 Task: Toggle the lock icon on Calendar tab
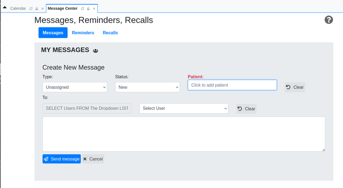37,9
